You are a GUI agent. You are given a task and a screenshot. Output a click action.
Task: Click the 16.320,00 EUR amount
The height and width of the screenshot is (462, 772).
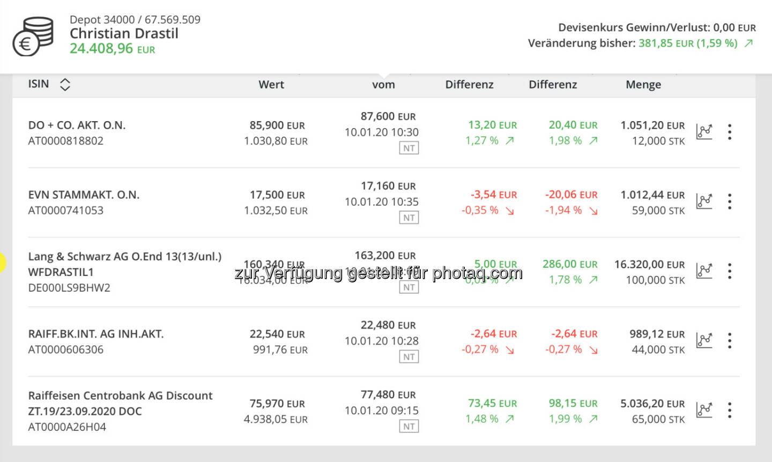pyautogui.click(x=650, y=265)
